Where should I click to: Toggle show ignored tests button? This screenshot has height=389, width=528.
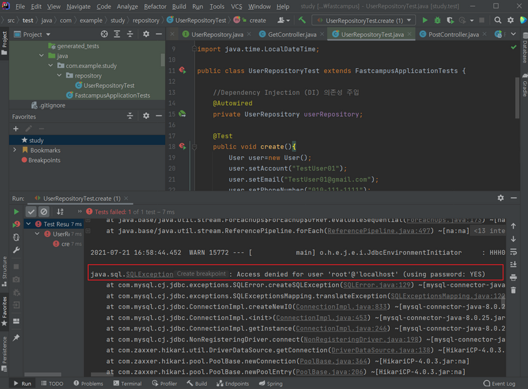[44, 212]
